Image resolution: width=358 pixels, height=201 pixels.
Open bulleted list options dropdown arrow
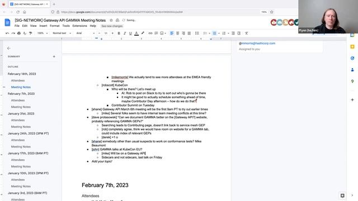tap(219, 33)
